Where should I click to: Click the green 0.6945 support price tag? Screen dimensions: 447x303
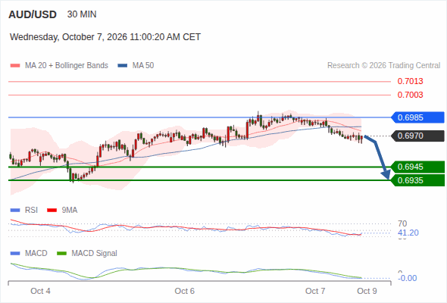coord(418,167)
